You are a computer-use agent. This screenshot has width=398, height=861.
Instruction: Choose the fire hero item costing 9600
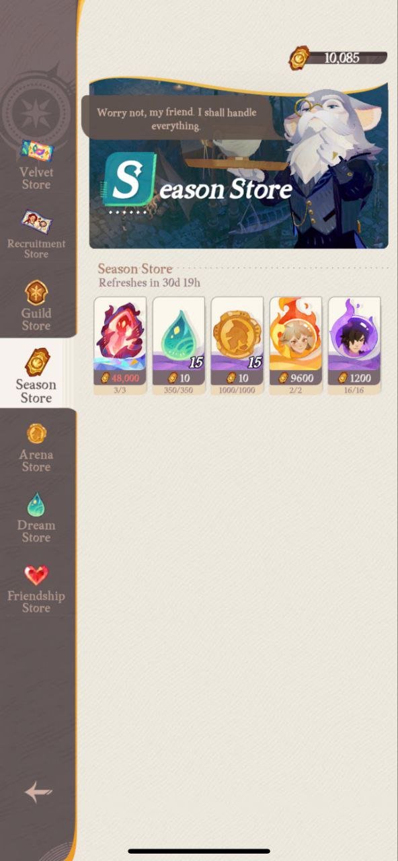point(296,346)
